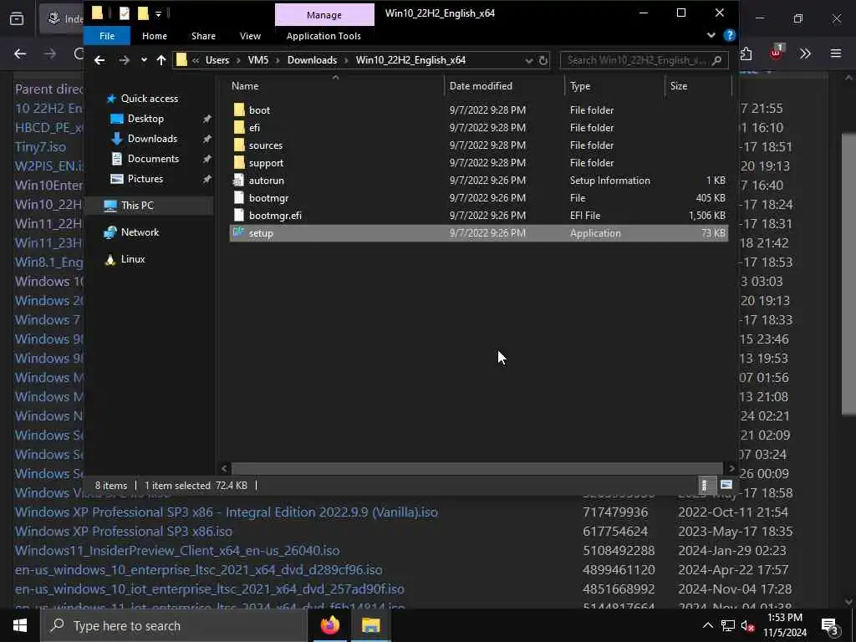856x642 pixels.
Task: Click VM5 in the address breadcrumb
Action: 258,60
